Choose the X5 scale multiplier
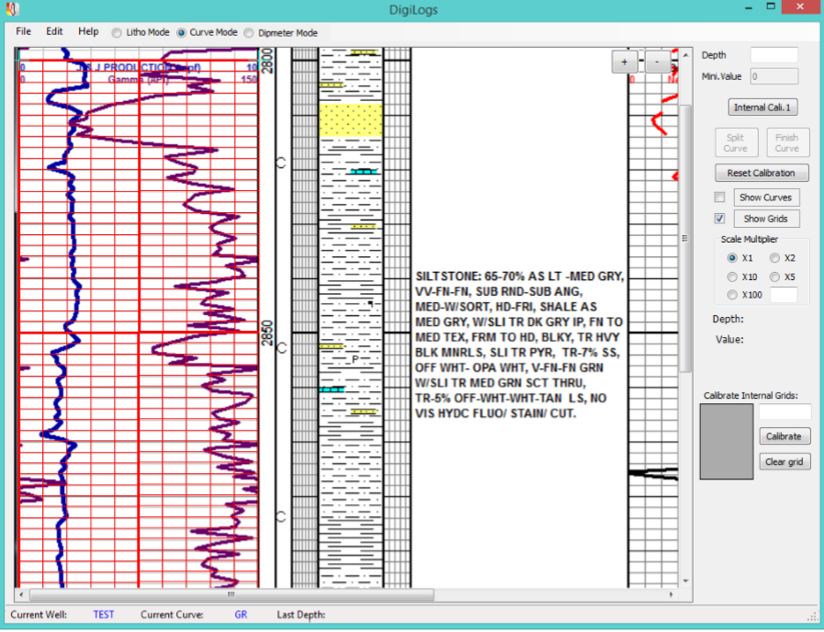Screen dimensions: 824x632 click(x=774, y=276)
